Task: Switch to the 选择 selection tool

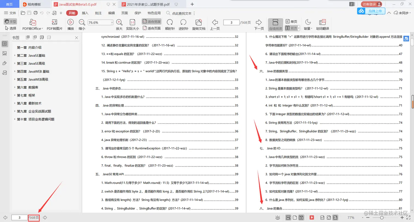Action: click(x=10, y=28)
